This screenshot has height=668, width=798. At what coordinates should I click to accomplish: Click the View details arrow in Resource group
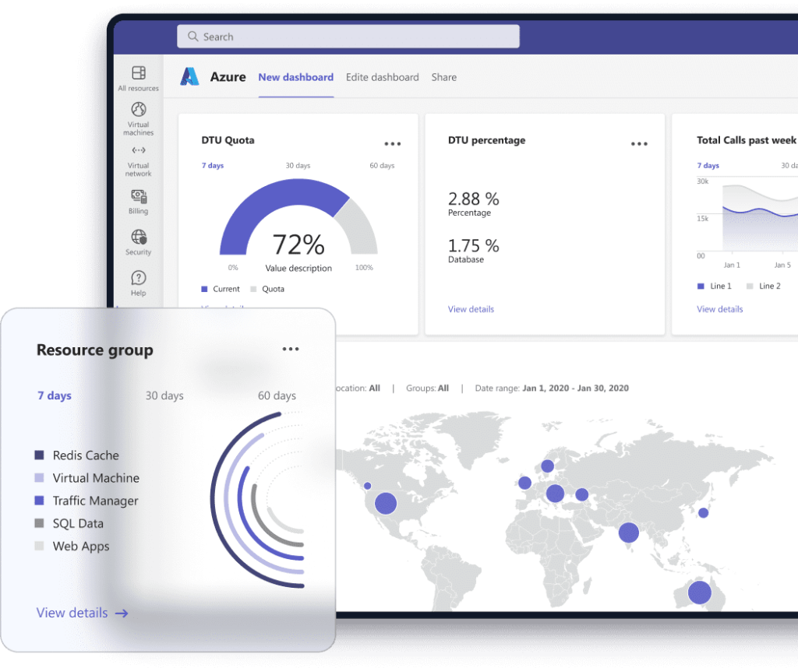coord(122,614)
